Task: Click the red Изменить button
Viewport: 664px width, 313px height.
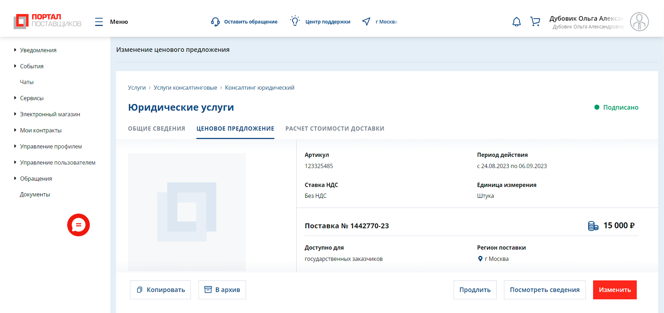Action: coord(615,290)
